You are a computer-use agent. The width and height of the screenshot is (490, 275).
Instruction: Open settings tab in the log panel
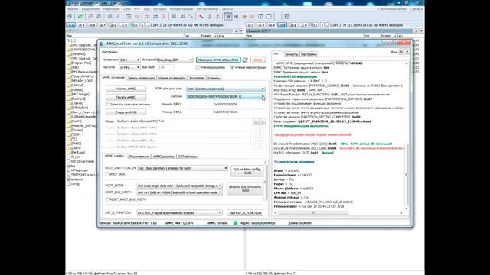[309, 54]
